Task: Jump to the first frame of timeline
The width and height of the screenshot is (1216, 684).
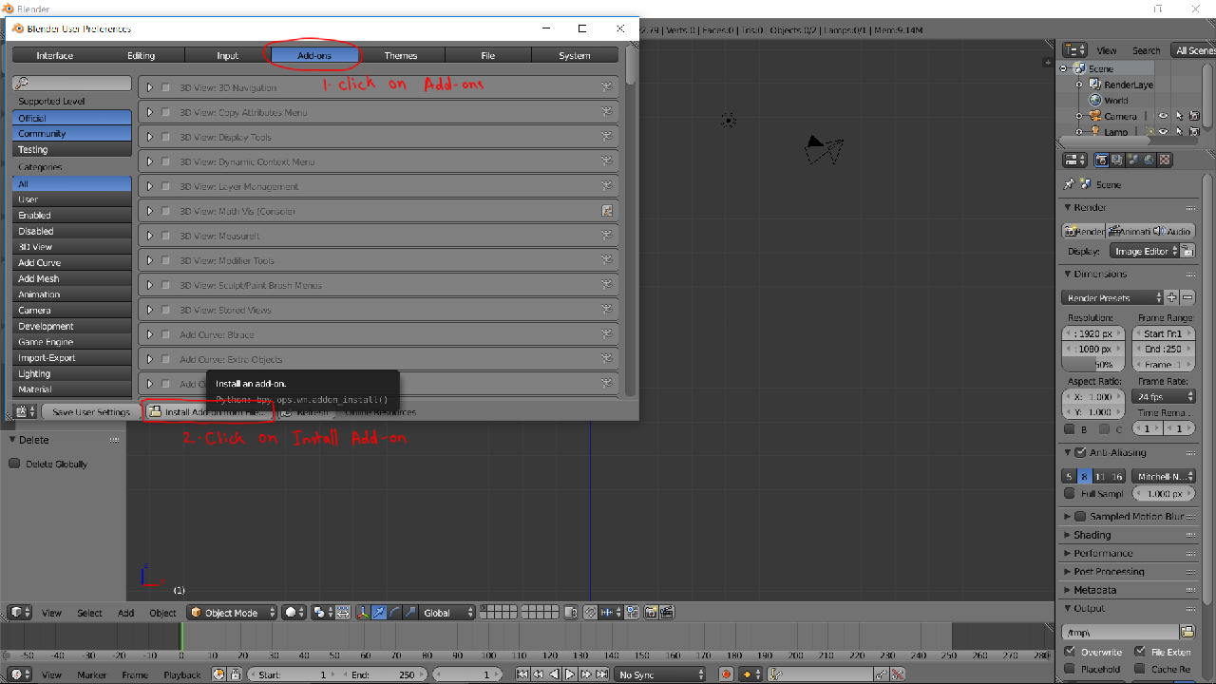Action: click(x=522, y=674)
